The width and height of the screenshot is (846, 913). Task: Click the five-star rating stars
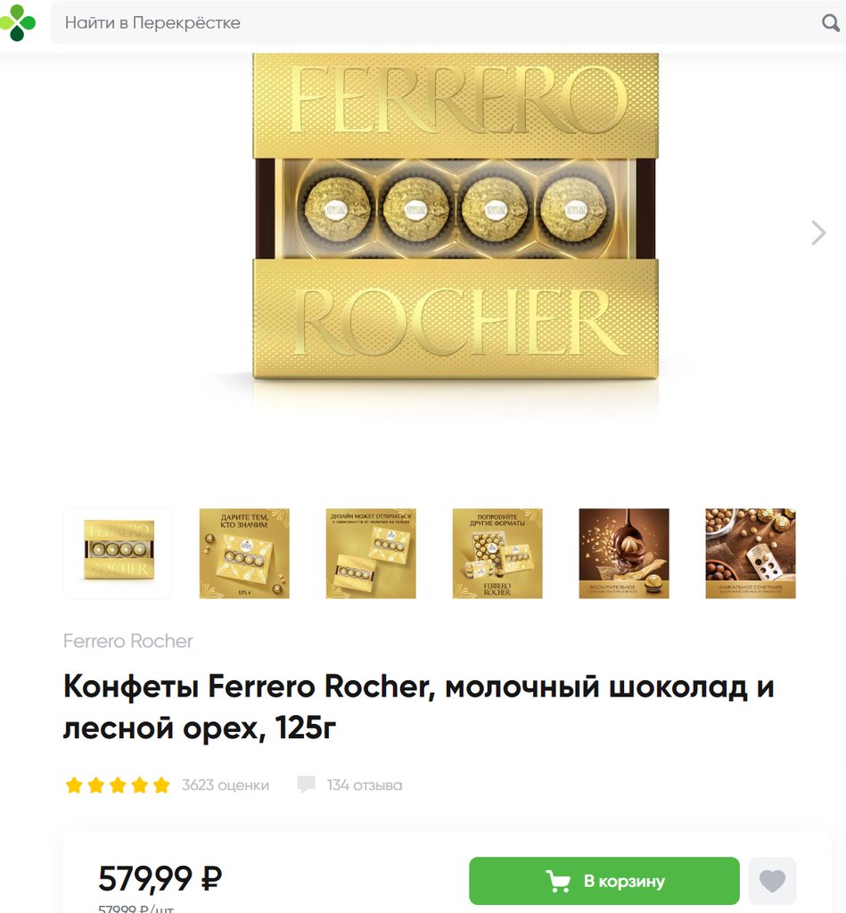click(x=118, y=785)
